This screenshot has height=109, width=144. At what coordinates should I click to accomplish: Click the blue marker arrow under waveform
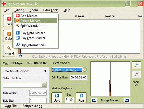coord(21,56)
